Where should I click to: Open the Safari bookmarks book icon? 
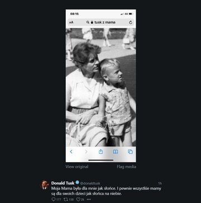(116, 152)
